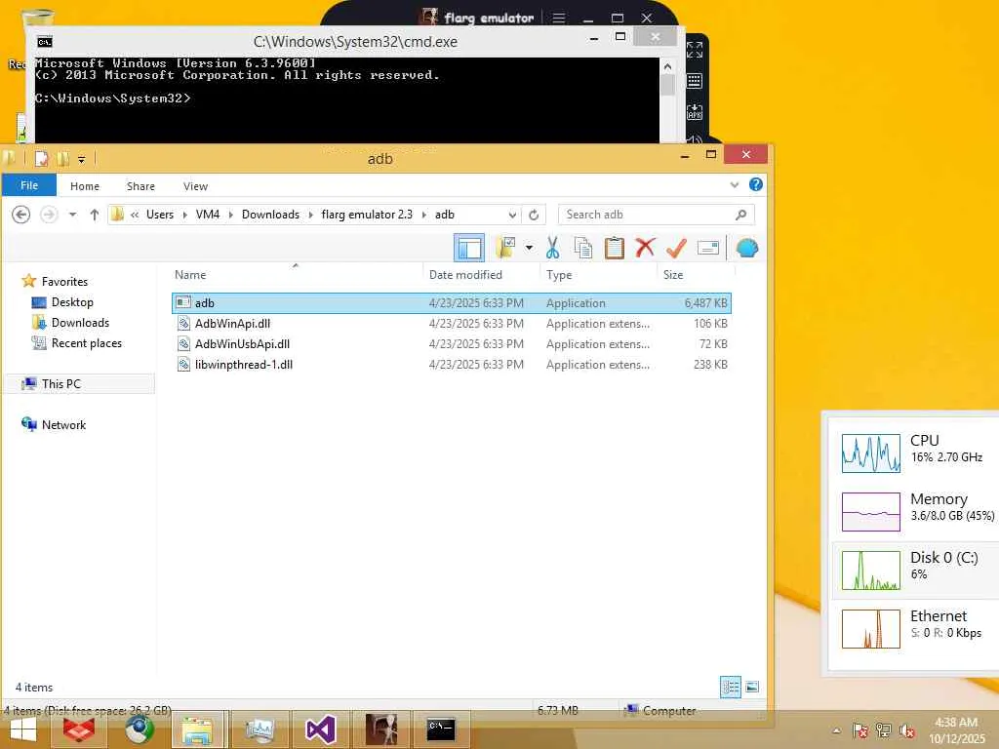Image resolution: width=999 pixels, height=749 pixels.
Task: Select the AdbWinUsbApi.dll file
Action: (x=451, y=344)
